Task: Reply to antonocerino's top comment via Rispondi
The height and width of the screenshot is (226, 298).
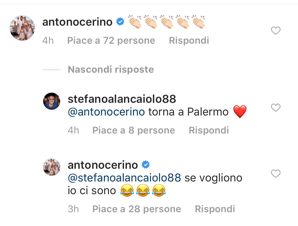Action: pyautogui.click(x=189, y=41)
